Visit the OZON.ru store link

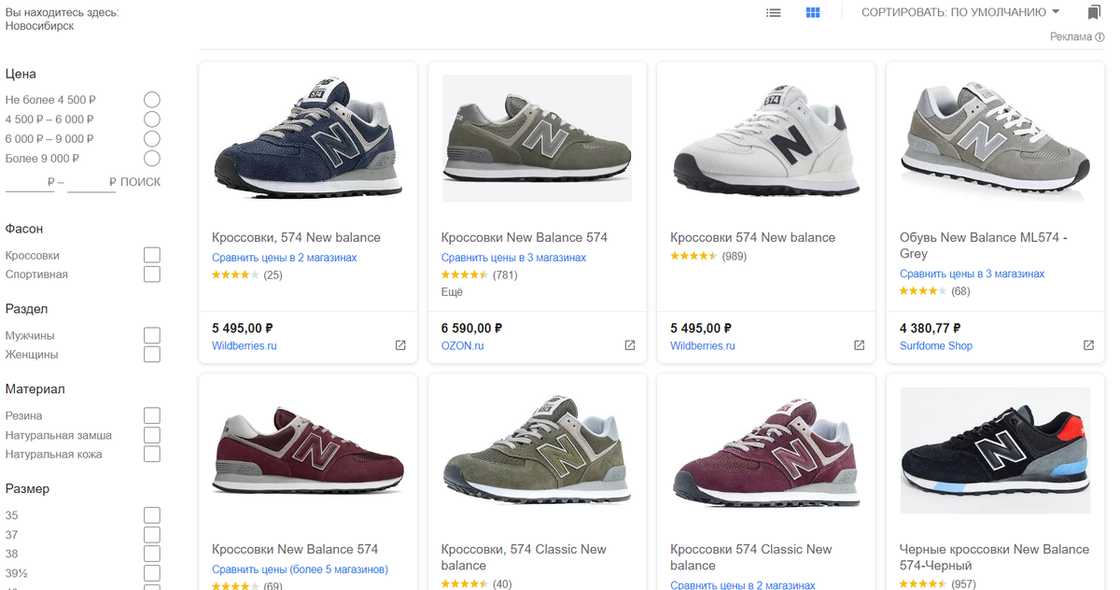pyautogui.click(x=462, y=345)
